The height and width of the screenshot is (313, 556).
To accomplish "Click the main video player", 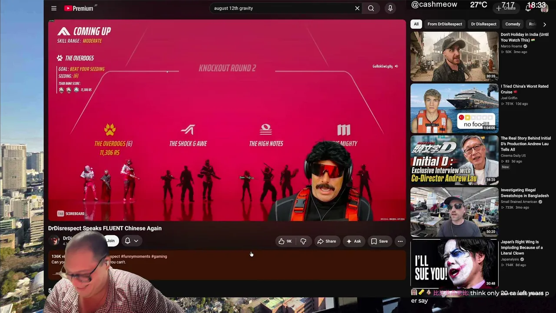I will pyautogui.click(x=227, y=120).
